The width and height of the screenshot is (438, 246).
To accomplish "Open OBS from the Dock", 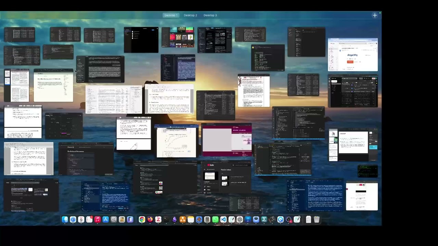I will tap(289, 220).
